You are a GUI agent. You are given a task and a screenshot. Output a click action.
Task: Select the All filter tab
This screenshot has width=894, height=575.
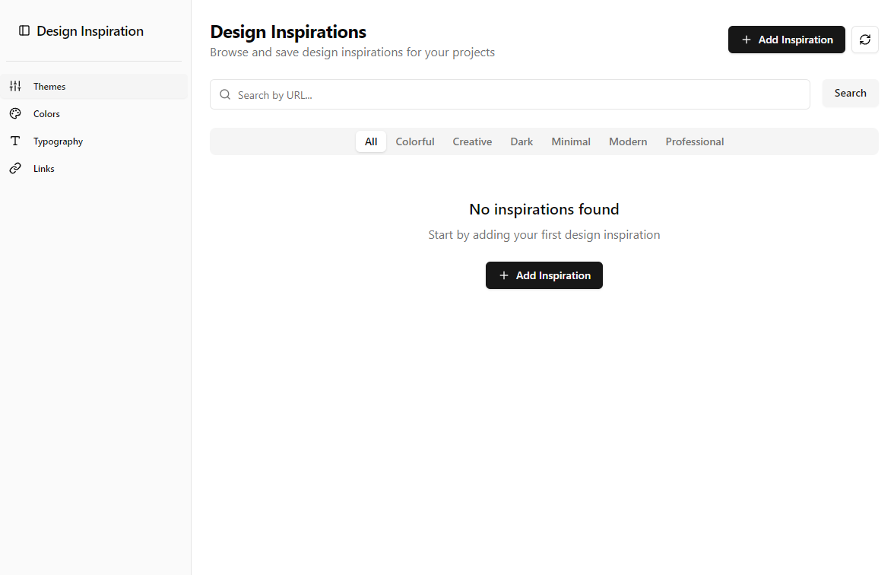coord(371,141)
